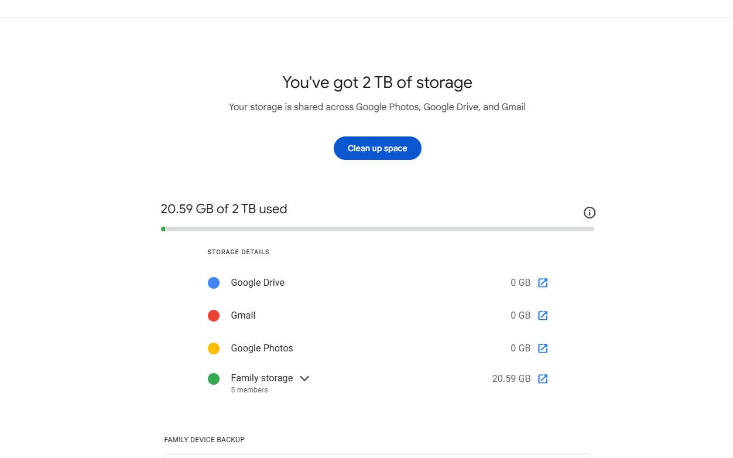Click the STORAGE DETAILS heading
The height and width of the screenshot is (458, 733).
point(238,252)
